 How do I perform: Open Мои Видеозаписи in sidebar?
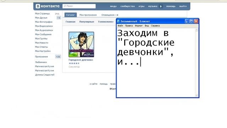[x=44, y=26]
